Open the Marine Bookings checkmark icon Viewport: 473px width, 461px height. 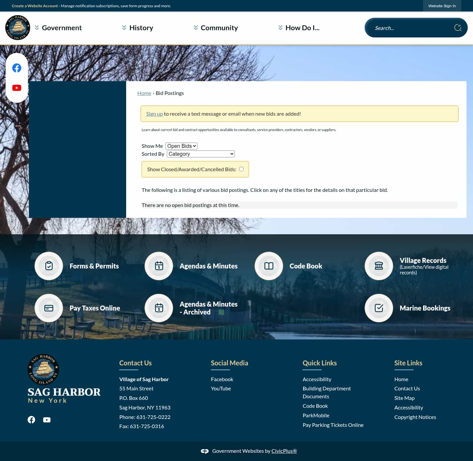tap(379, 308)
